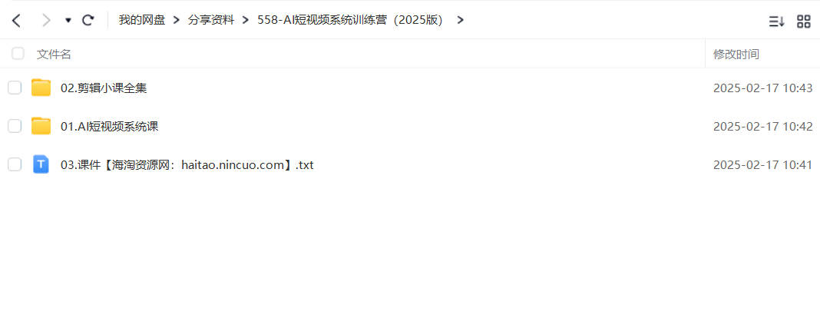Tick the checkbox for 03.课件 txt file
820x328 pixels.
click(x=15, y=165)
